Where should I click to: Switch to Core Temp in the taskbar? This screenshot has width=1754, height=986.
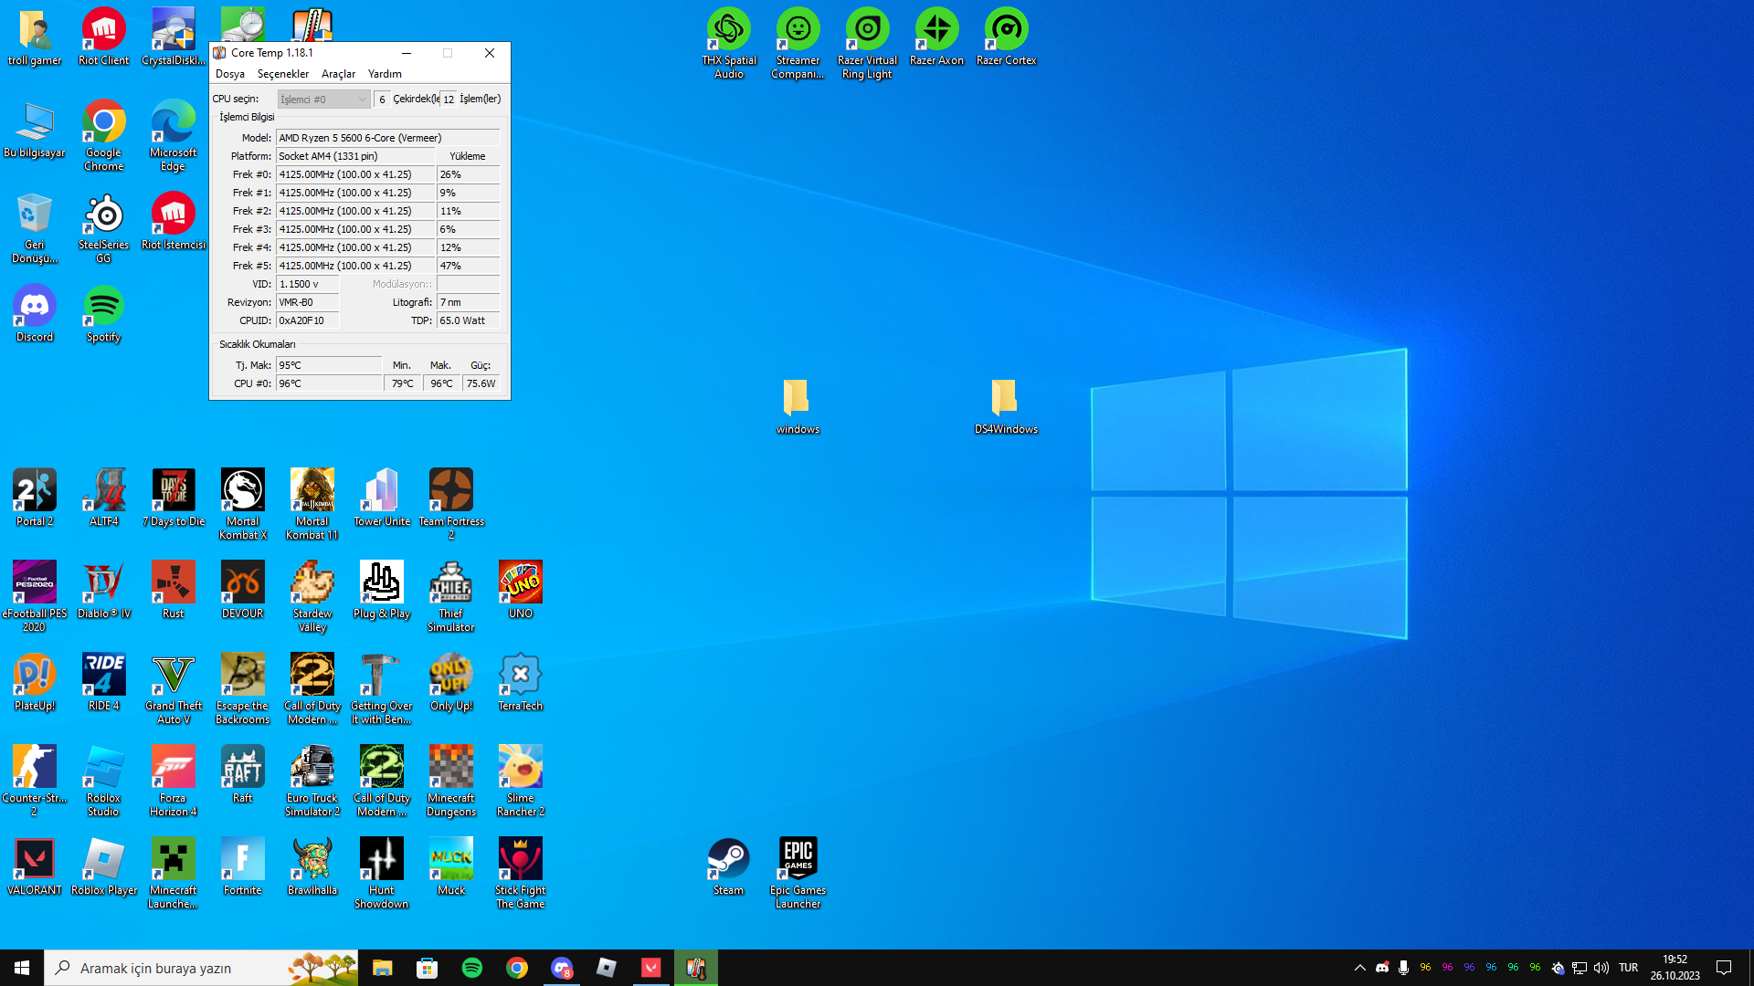click(x=696, y=968)
